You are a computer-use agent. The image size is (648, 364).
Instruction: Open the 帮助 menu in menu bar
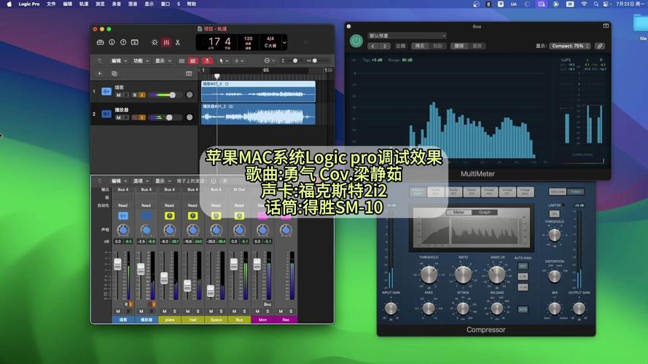tap(192, 4)
